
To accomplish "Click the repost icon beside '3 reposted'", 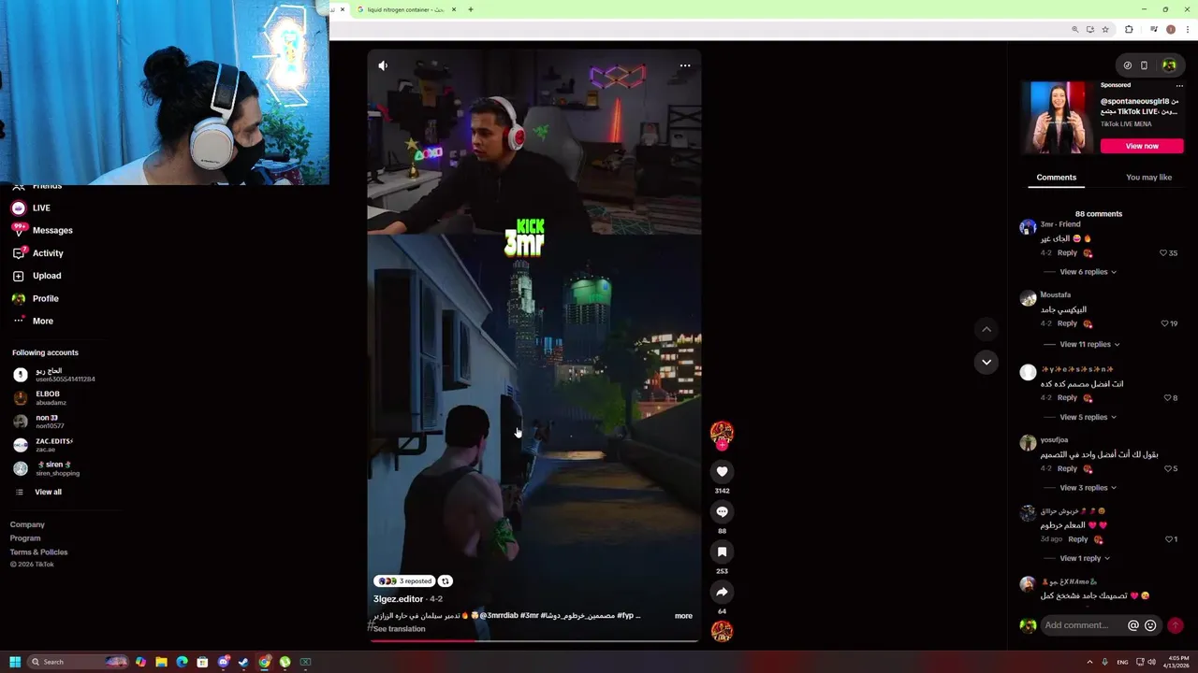I will [x=446, y=580].
